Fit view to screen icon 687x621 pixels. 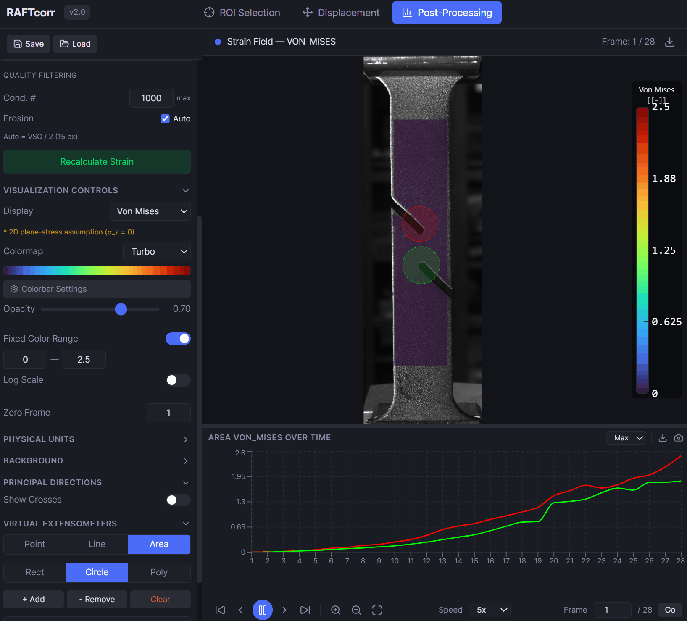click(377, 610)
